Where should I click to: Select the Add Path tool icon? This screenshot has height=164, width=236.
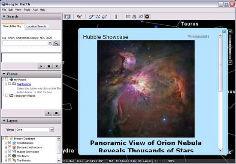[98, 17]
